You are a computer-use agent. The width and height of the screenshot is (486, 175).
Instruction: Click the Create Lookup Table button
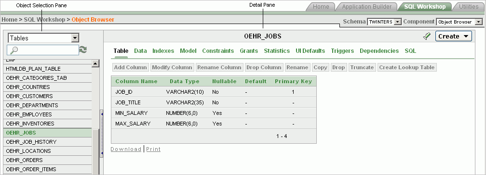[407, 67]
